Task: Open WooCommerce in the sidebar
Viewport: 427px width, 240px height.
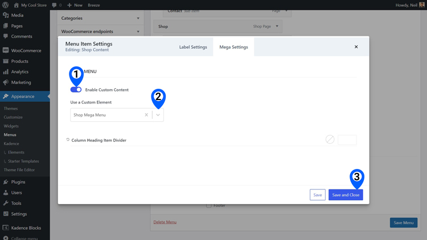Action: (x=25, y=51)
